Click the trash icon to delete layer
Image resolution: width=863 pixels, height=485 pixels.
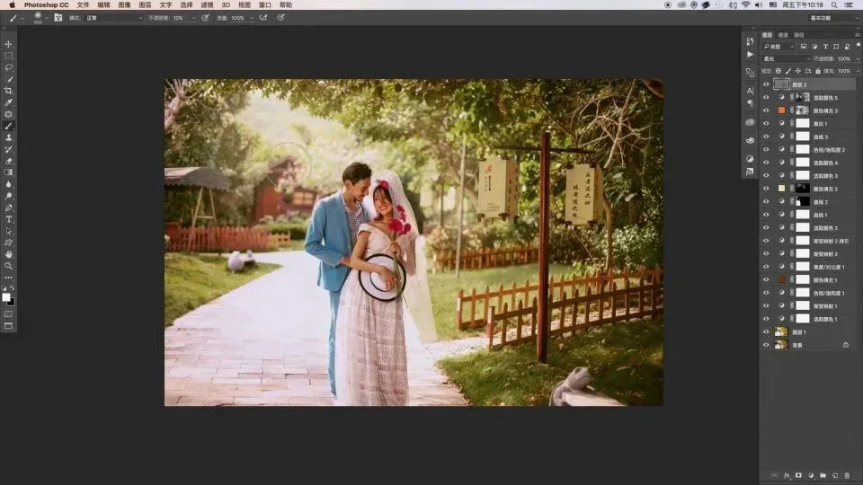846,474
